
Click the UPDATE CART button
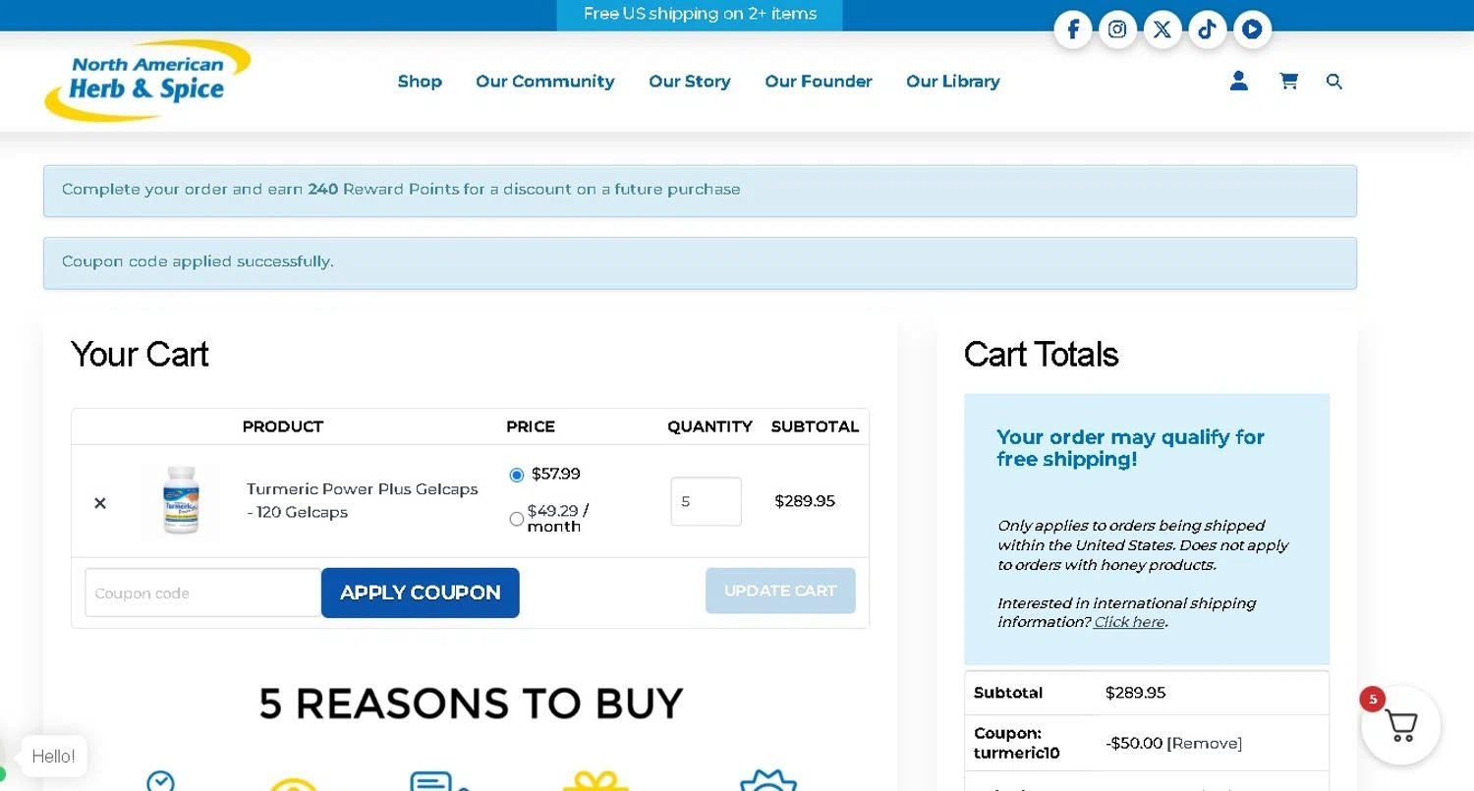tap(780, 591)
